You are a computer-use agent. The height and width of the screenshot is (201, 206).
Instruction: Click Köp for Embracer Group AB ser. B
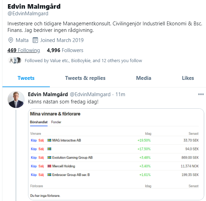pos(34,175)
